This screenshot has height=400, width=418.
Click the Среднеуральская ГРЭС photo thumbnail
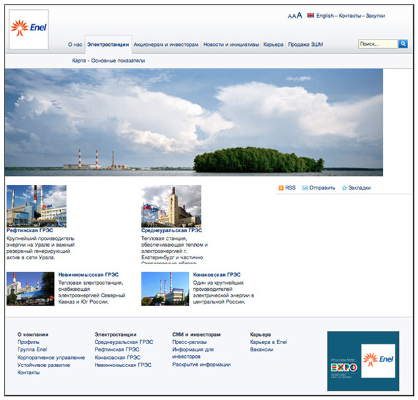point(171,206)
